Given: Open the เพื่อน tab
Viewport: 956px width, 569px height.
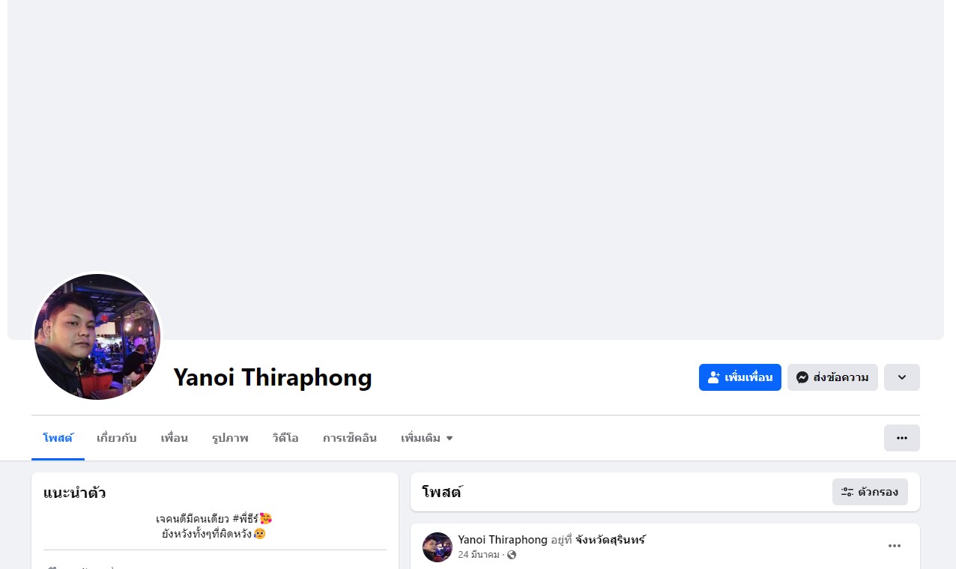Looking at the screenshot, I should [174, 438].
